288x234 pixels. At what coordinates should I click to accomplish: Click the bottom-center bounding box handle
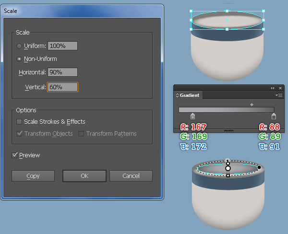pos(227,29)
